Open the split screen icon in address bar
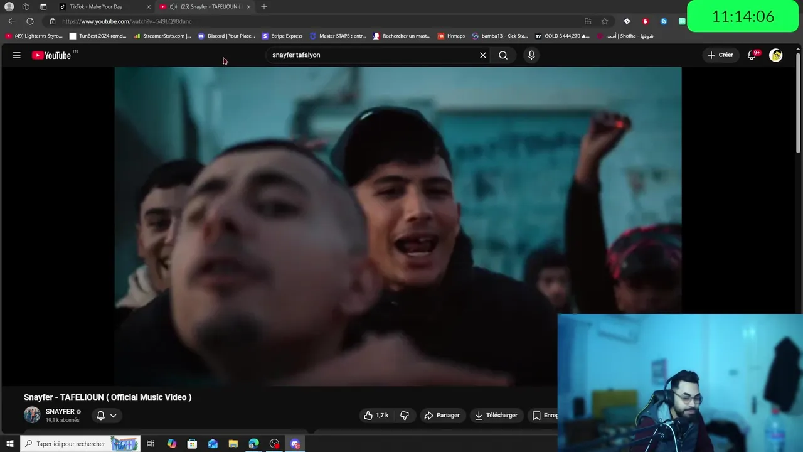 (x=588, y=21)
